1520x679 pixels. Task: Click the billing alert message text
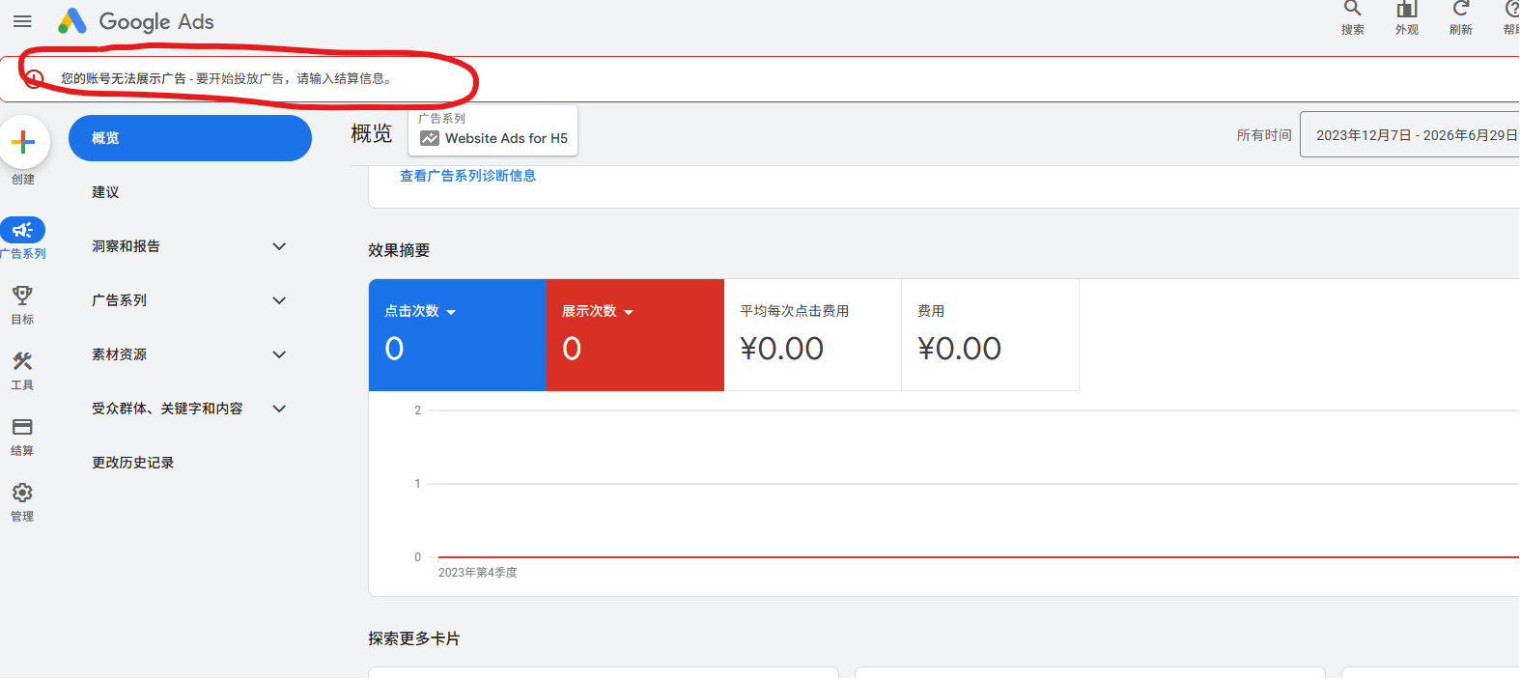tap(228, 79)
